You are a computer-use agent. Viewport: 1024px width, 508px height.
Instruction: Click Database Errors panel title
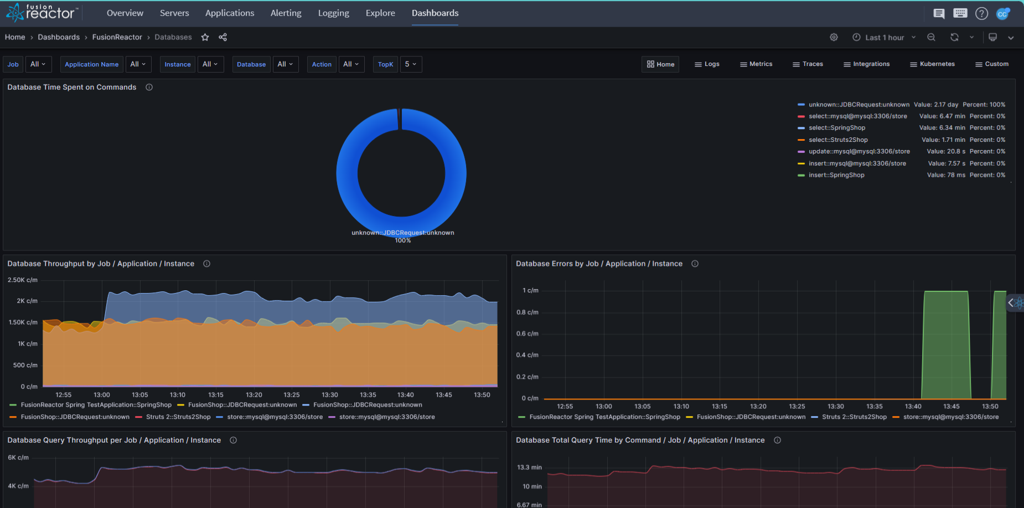click(x=599, y=264)
